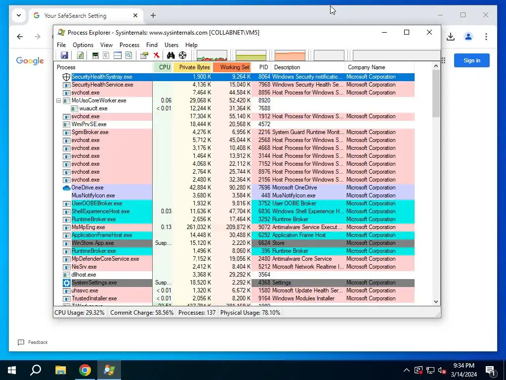Click the DLL/handle view toolbar icon
This screenshot has width=506, height=380.
(129, 55)
